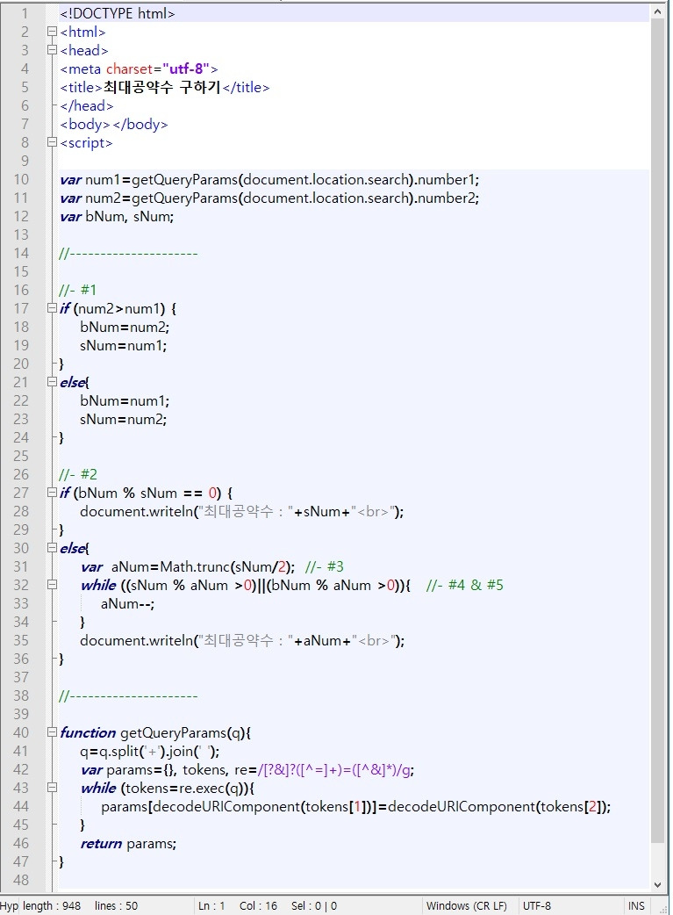Click bNum=num1; on line 22
Screen dimensions: 673x915
(125, 401)
